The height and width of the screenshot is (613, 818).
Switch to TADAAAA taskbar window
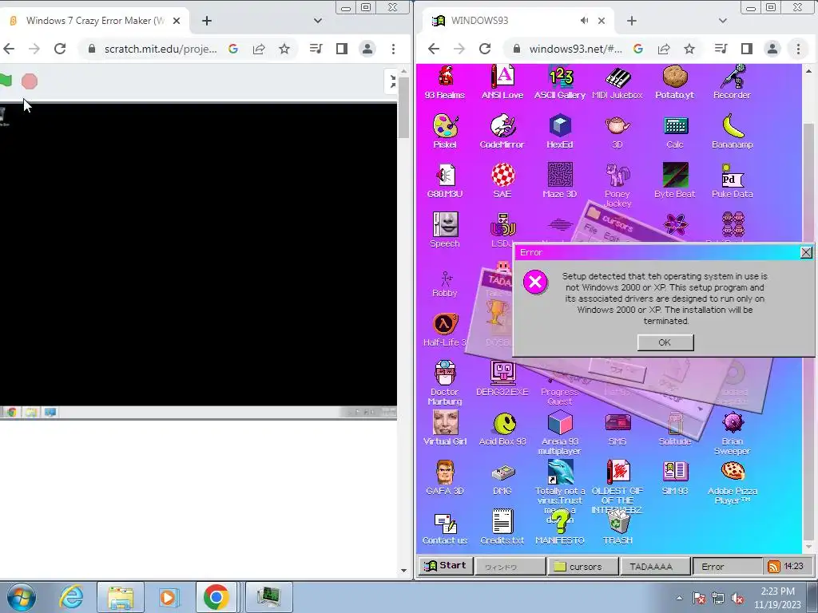[x=654, y=566]
